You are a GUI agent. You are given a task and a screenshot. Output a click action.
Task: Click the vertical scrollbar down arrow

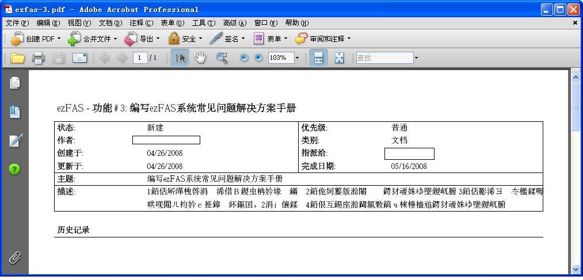point(576,269)
